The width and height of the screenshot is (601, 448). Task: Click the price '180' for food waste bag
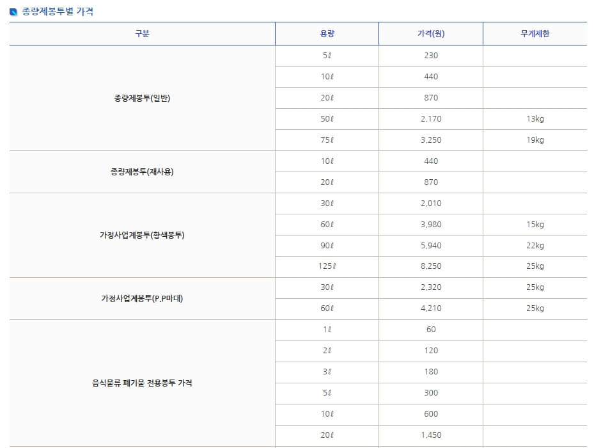click(x=431, y=372)
